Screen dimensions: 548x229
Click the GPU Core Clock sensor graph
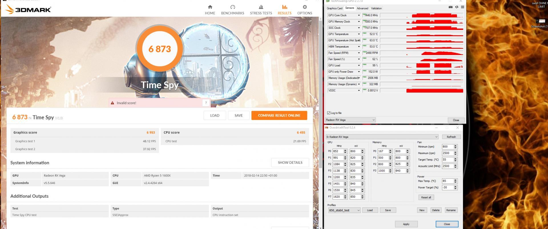pos(422,15)
